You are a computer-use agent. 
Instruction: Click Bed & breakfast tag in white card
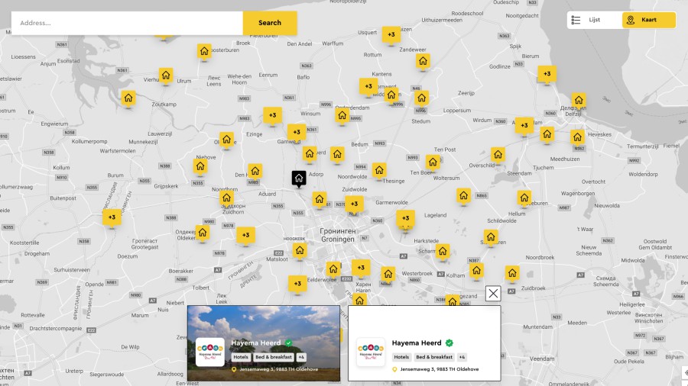pos(434,357)
